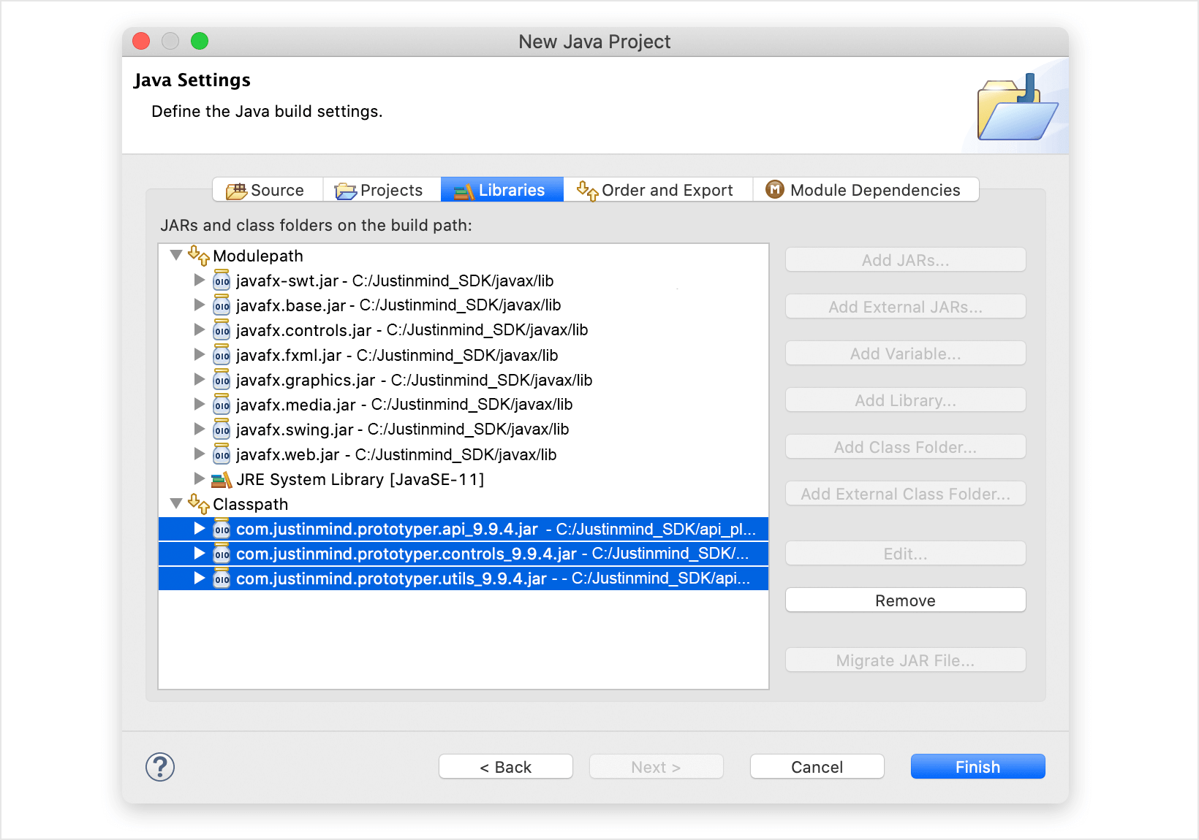Click the green zoom window button
1199x840 pixels.
point(200,41)
